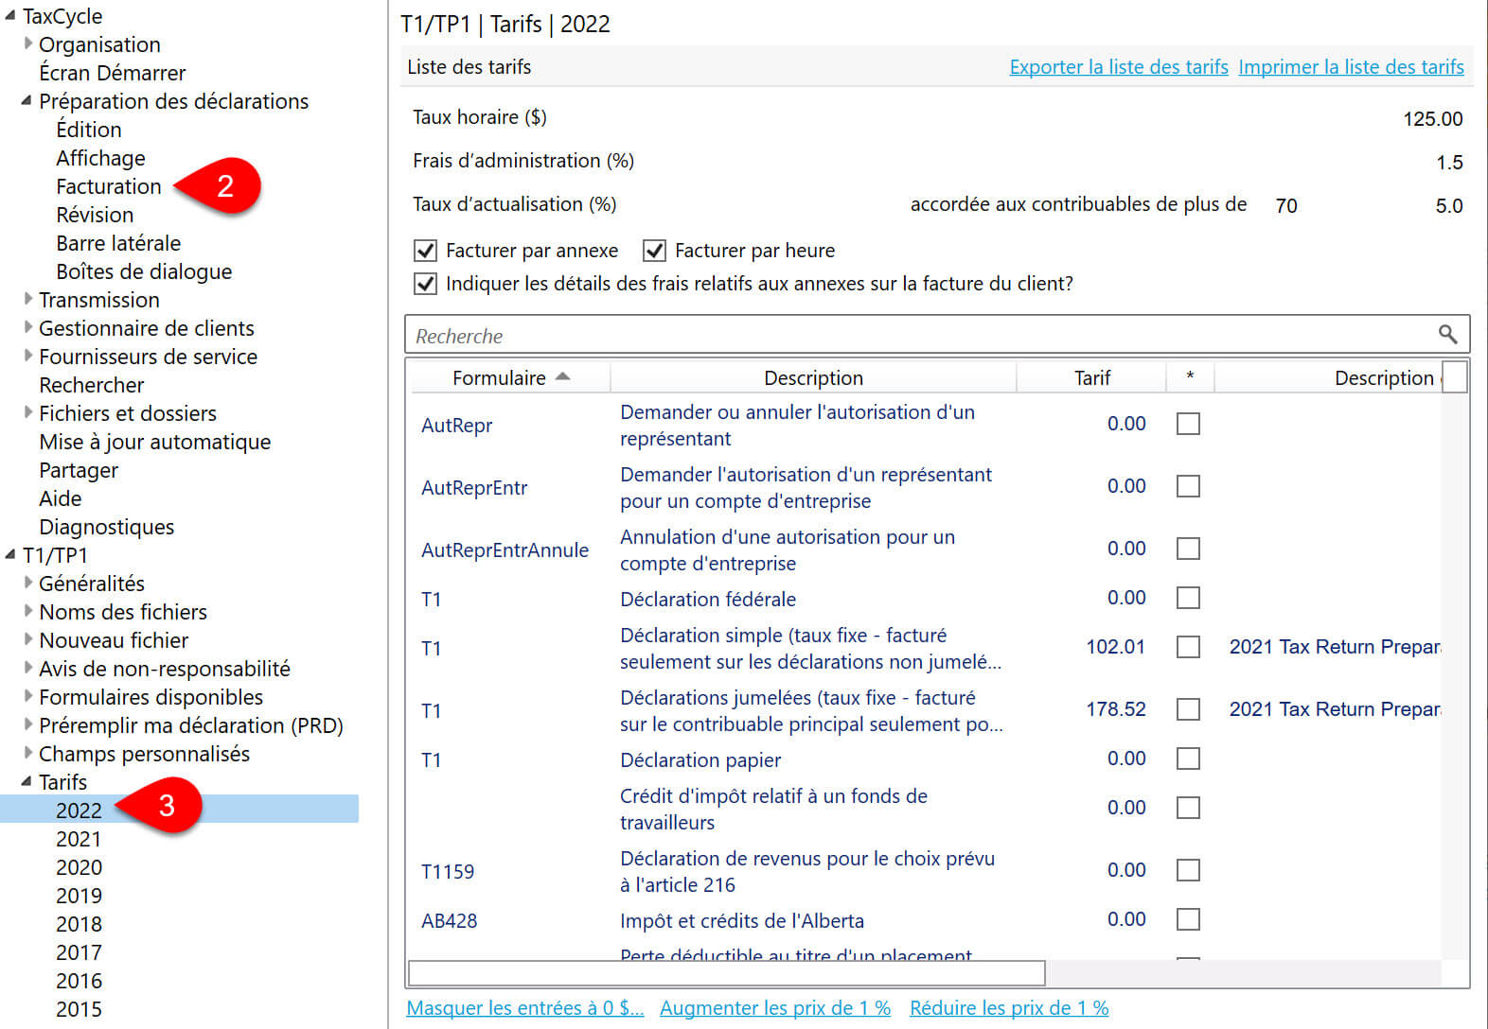Check the Déclaration papier row checkbox
The width and height of the screenshot is (1488, 1029).
click(1188, 759)
